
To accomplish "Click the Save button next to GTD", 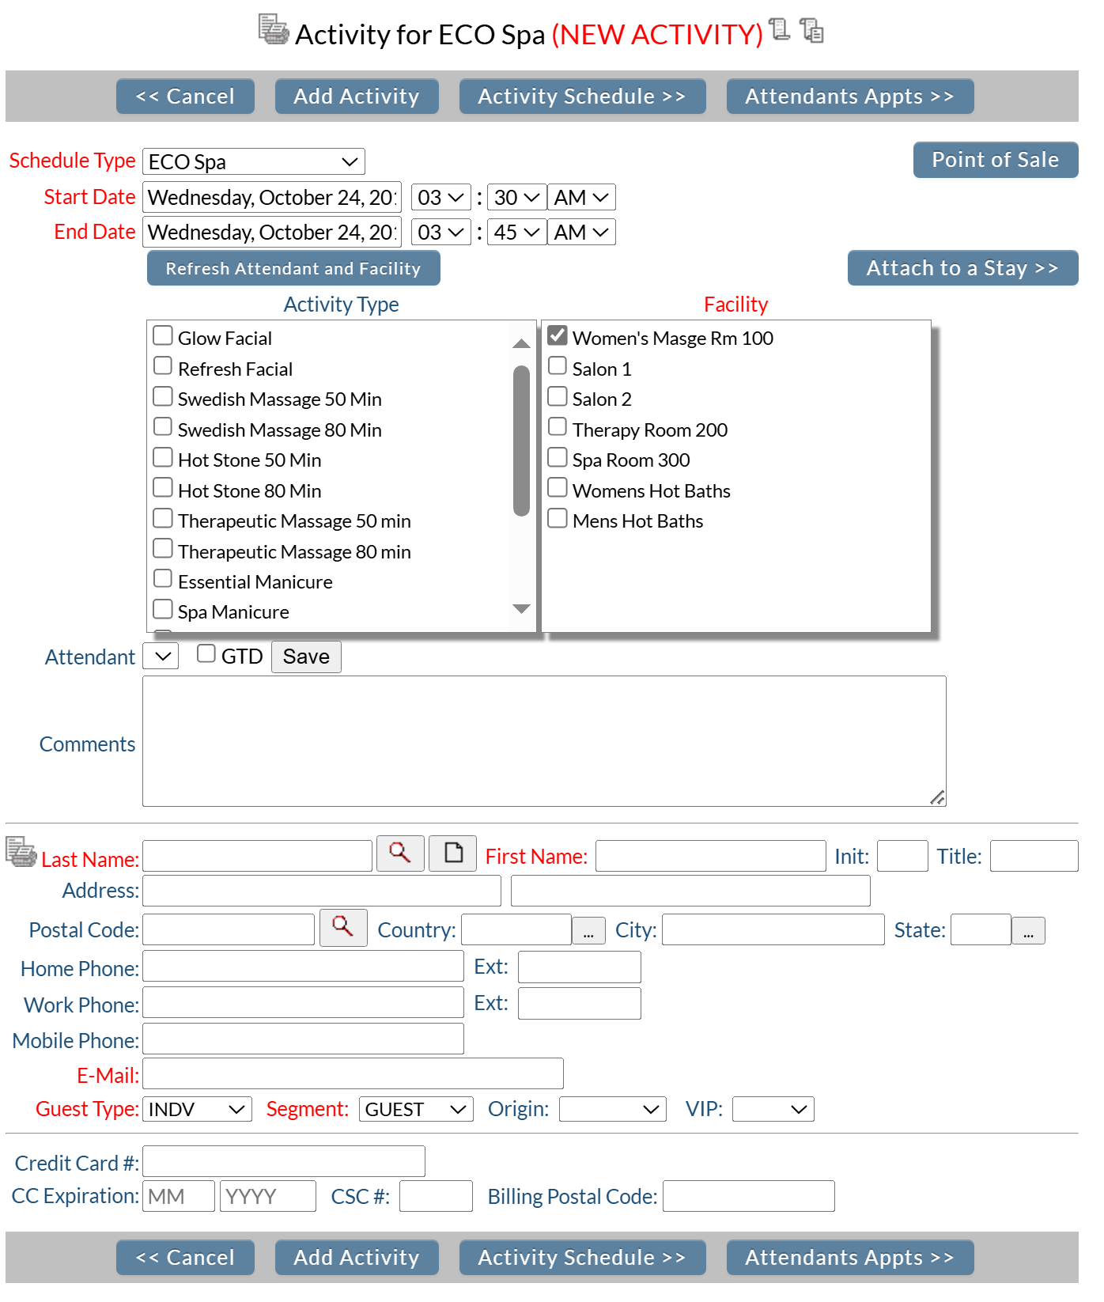I will coord(306,657).
